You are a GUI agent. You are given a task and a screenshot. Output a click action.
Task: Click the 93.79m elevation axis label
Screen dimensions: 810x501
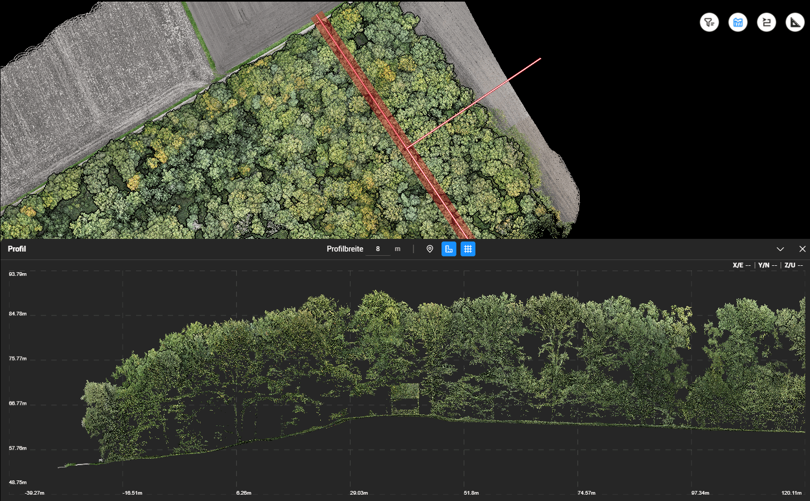(x=17, y=274)
